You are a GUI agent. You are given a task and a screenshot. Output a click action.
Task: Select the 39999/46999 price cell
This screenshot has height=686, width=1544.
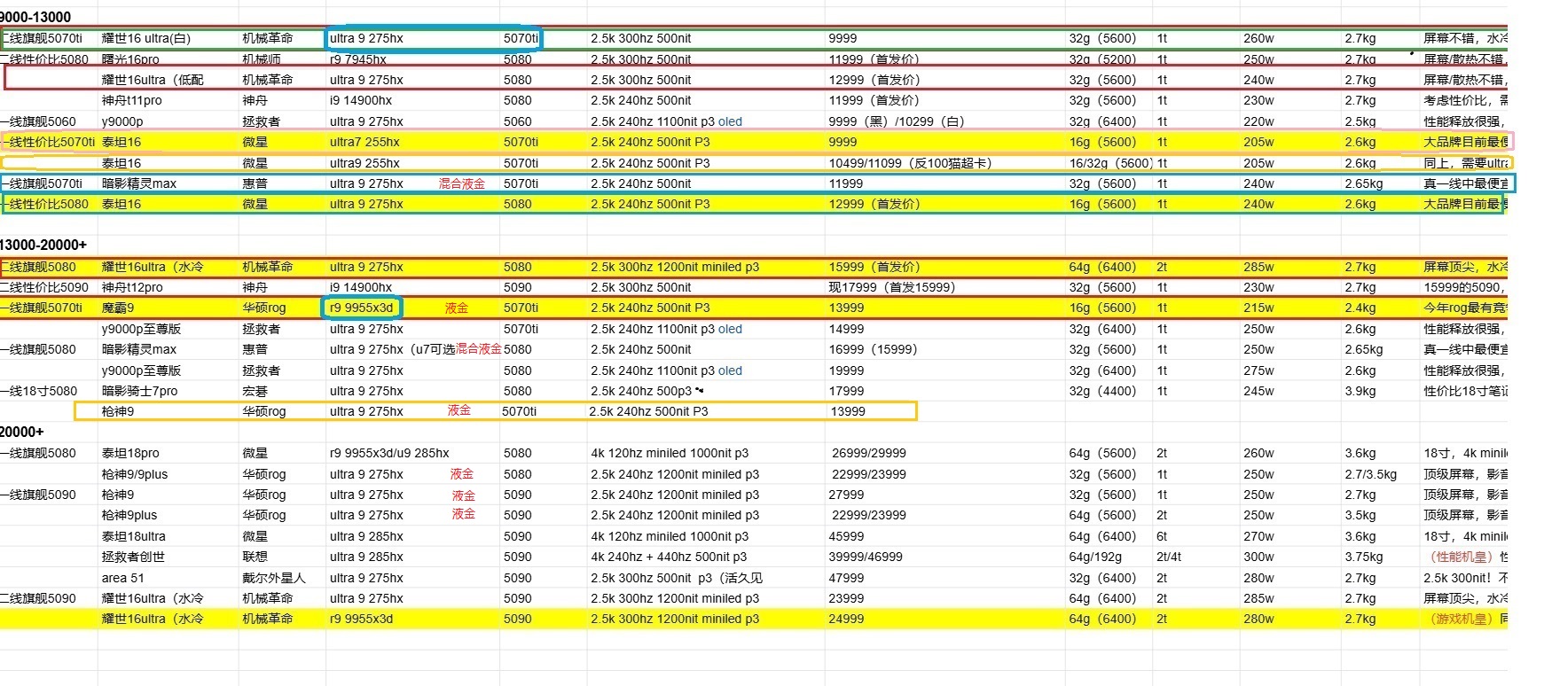point(866,557)
